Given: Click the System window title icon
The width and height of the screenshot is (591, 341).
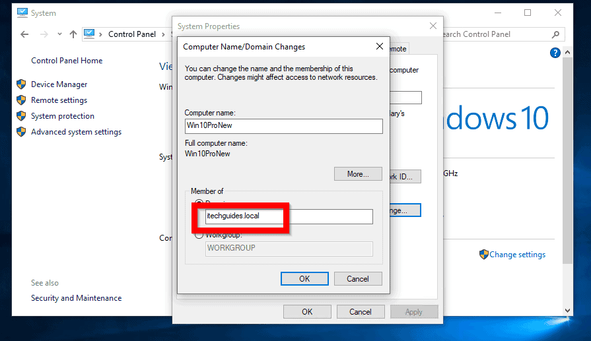Looking at the screenshot, I should (22, 13).
